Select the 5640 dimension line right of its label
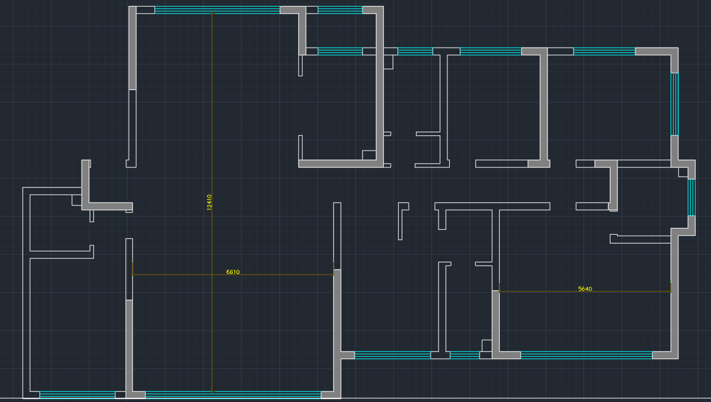 pyautogui.click(x=631, y=291)
